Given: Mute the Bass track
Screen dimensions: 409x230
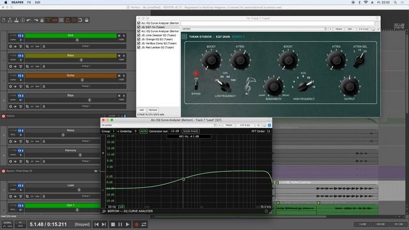Looking at the screenshot, I should tap(120, 56).
